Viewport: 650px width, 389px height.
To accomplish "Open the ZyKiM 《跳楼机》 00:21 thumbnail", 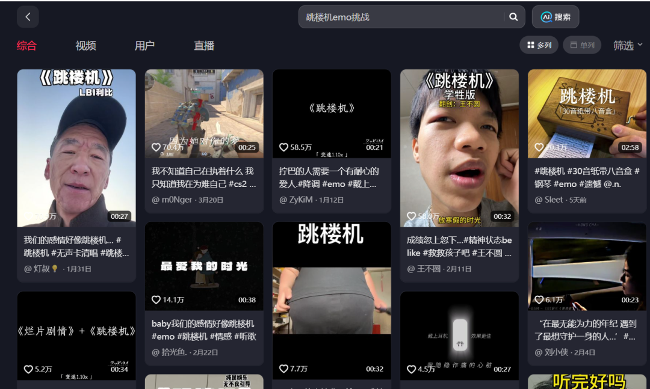I will coord(332,114).
